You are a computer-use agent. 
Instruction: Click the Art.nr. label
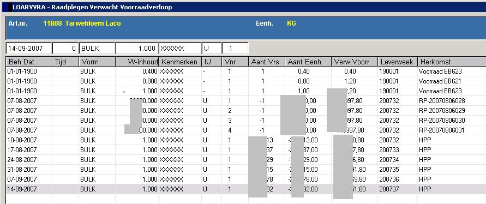click(x=19, y=23)
